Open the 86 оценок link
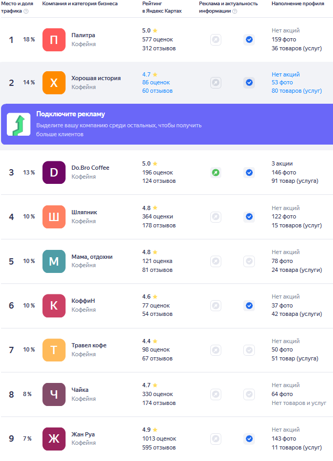Image resolution: width=333 pixels, height=461 pixels. click(156, 83)
